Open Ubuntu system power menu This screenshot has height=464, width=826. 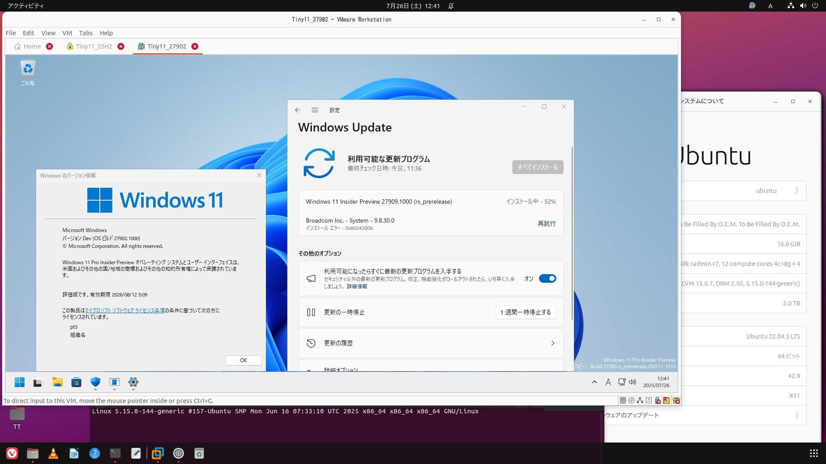(x=815, y=6)
